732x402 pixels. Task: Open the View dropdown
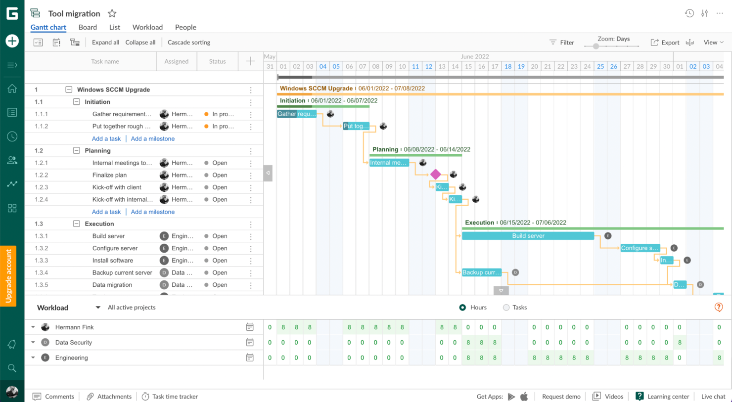[x=713, y=42]
